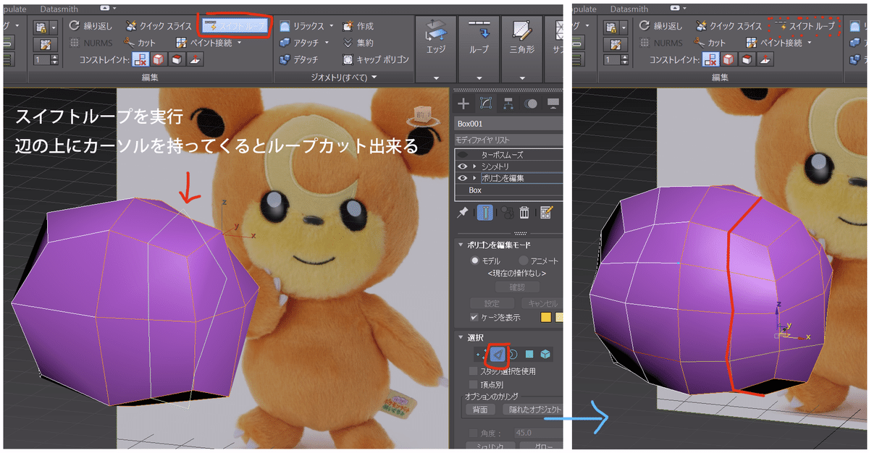Click the Collapse (集約) tool
869x453 pixels.
coord(358,43)
